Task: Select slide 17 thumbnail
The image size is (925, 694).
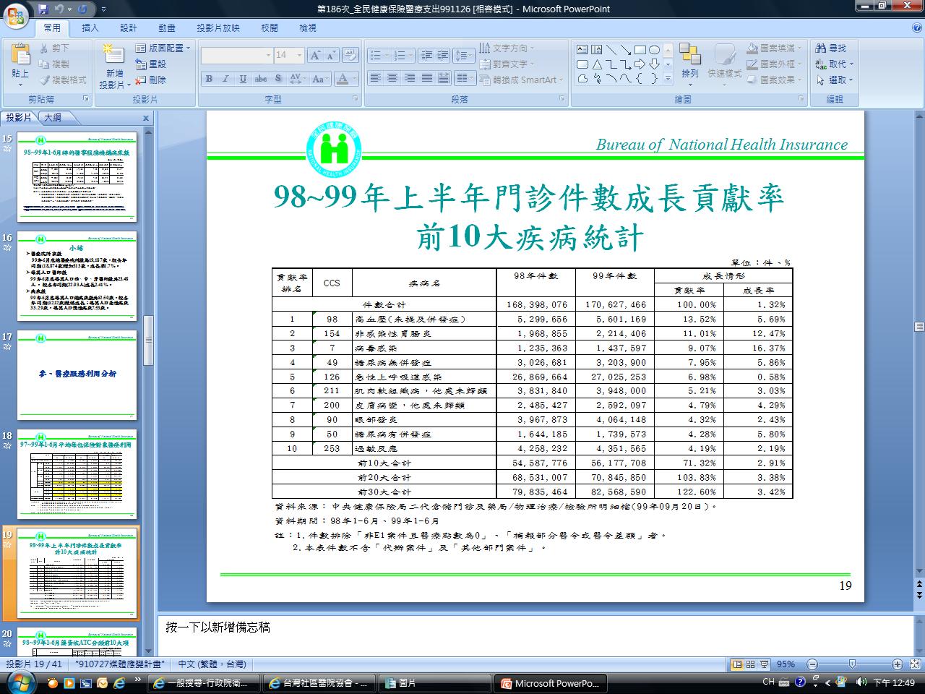Action: point(77,374)
